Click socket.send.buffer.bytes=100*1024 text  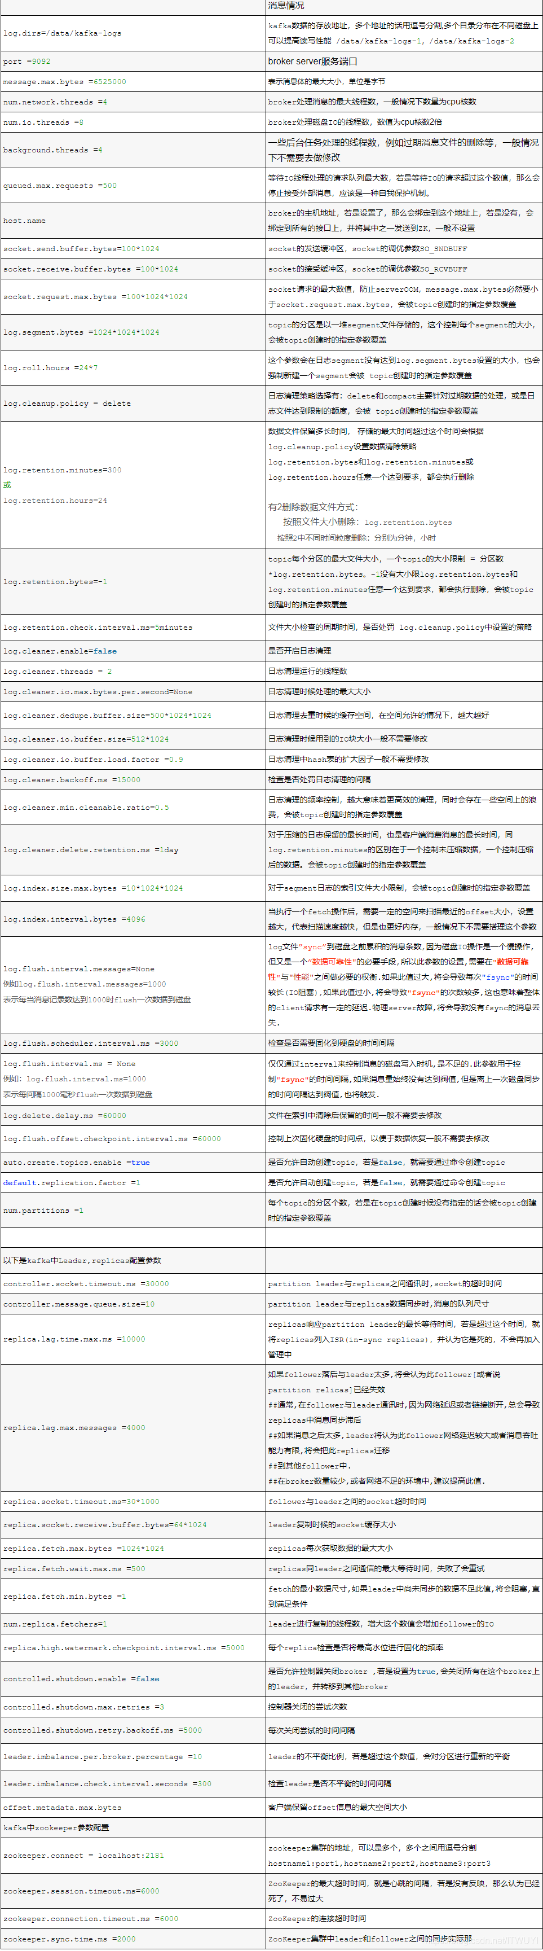pos(81,249)
